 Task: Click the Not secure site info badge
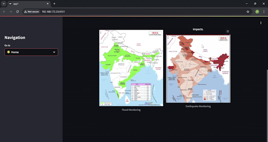click(x=32, y=11)
